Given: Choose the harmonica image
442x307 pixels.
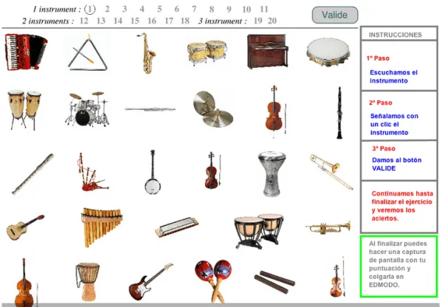Looking at the screenshot, I should click(177, 227).
